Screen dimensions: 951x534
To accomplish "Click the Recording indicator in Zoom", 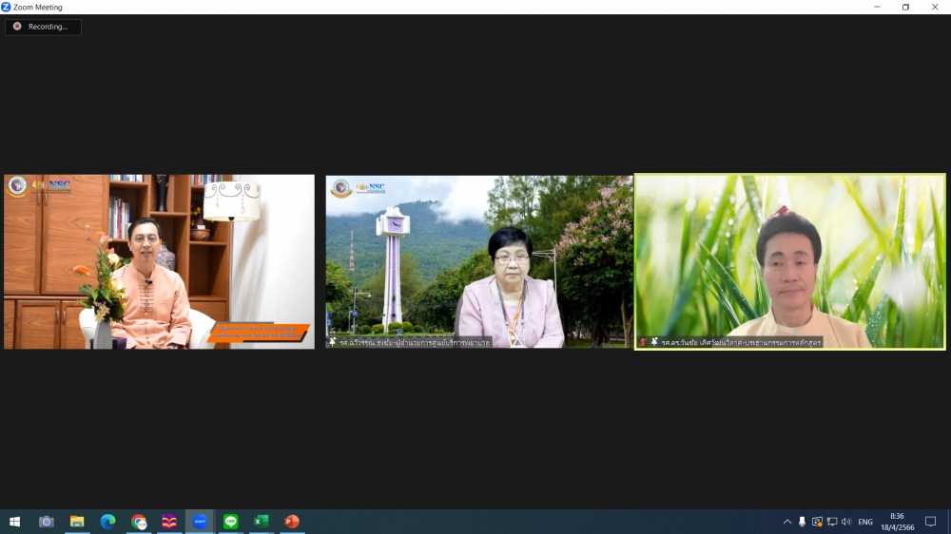I will 43,27.
